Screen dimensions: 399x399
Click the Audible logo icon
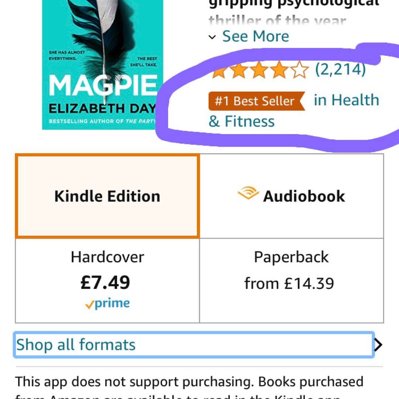[x=248, y=193]
